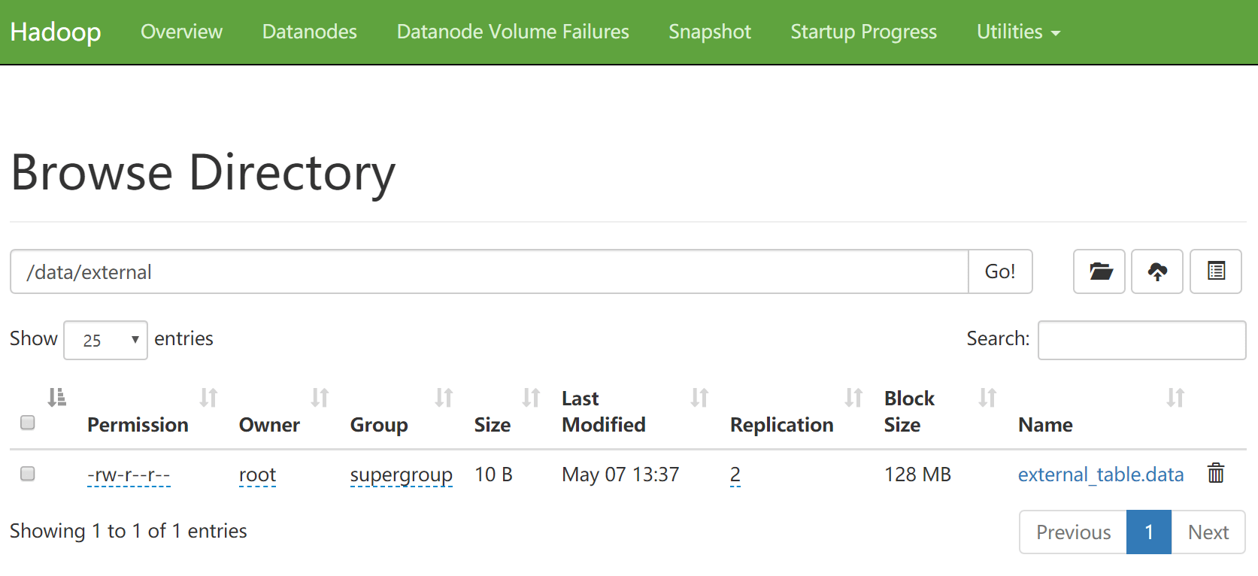This screenshot has width=1258, height=576.
Task: Sort by Last Modified column arrows
Action: coord(699,398)
